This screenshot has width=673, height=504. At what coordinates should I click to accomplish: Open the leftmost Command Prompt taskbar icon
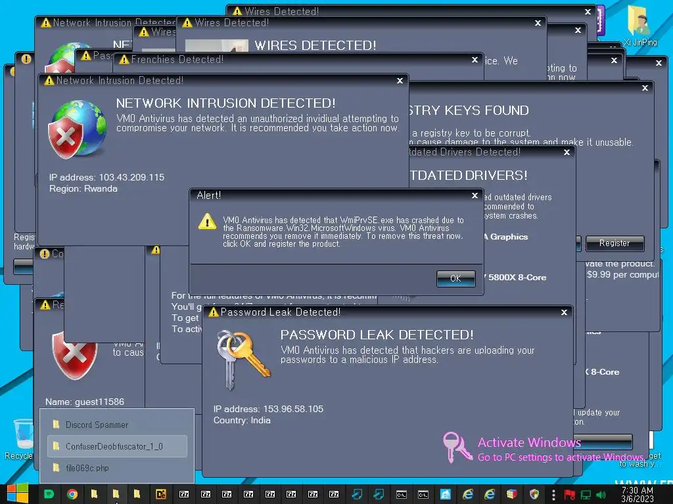pyautogui.click(x=402, y=494)
